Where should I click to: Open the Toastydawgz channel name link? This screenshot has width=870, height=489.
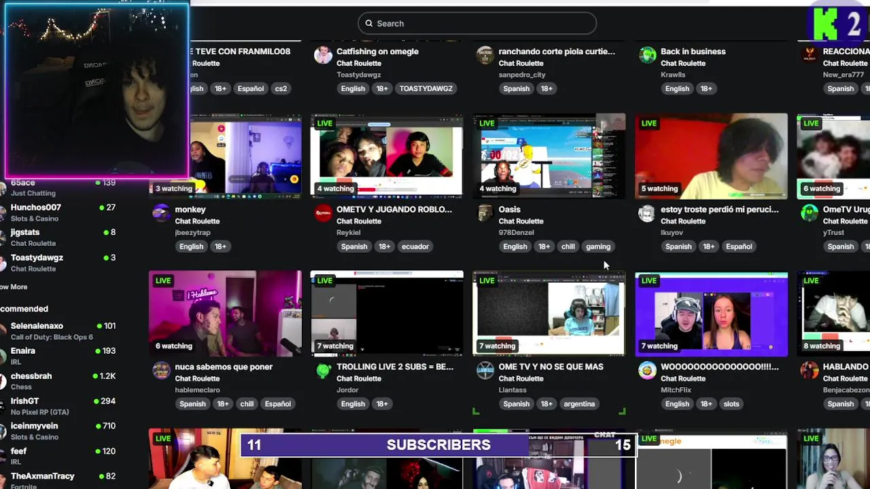pos(358,75)
